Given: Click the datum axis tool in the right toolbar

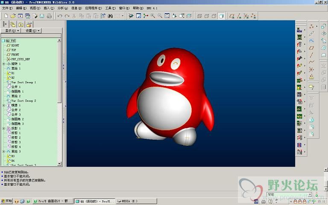Looking at the screenshot, I should [x=311, y=55].
